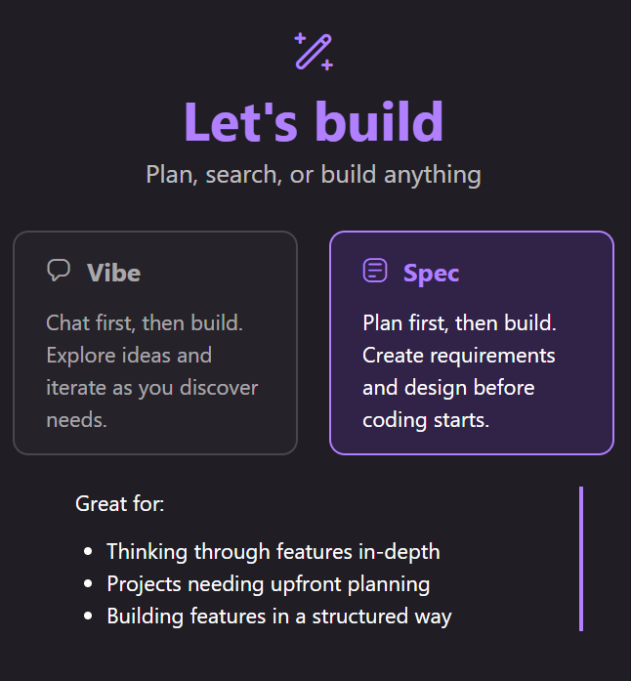The image size is (631, 681).
Task: Click the "Let's build" heading
Action: 314,122
